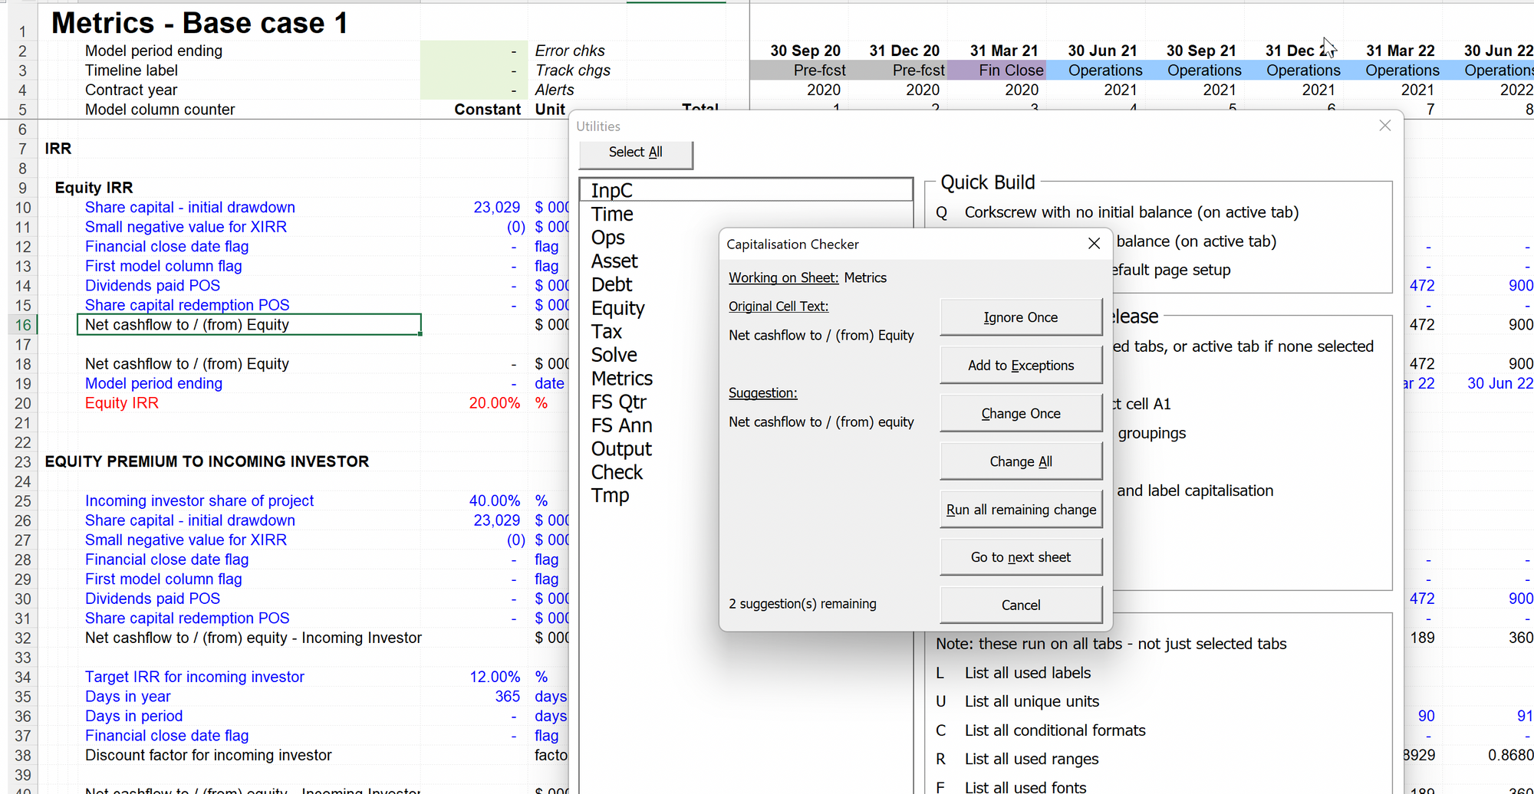Click the 'Fin Close' timeline label cell
This screenshot has width=1534, height=794.
[997, 71]
